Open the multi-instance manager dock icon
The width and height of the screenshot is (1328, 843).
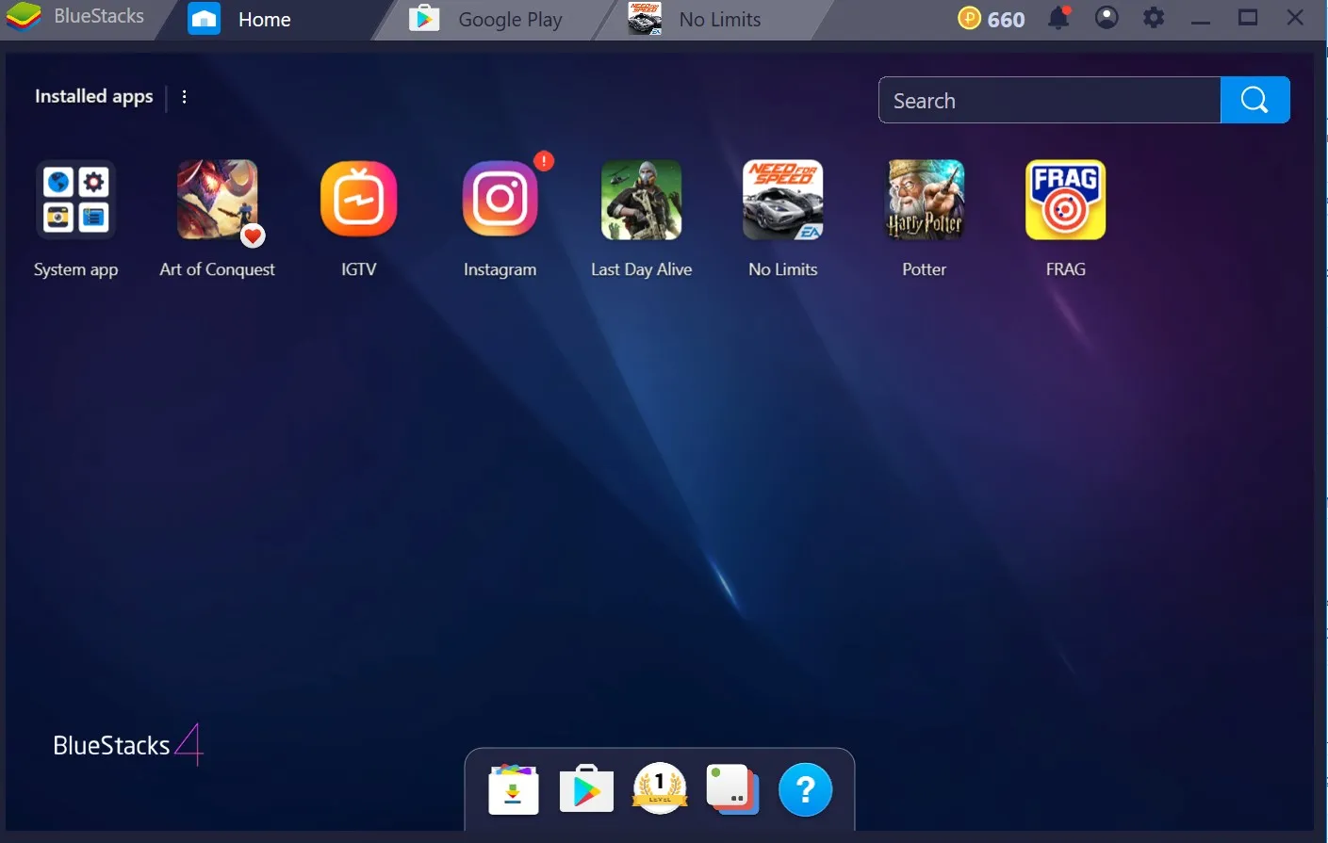[732, 789]
